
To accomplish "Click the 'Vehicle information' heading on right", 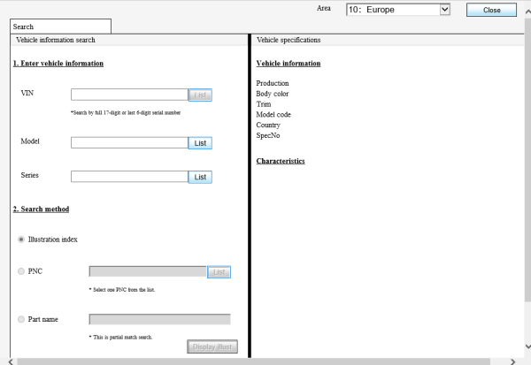I will tap(289, 64).
